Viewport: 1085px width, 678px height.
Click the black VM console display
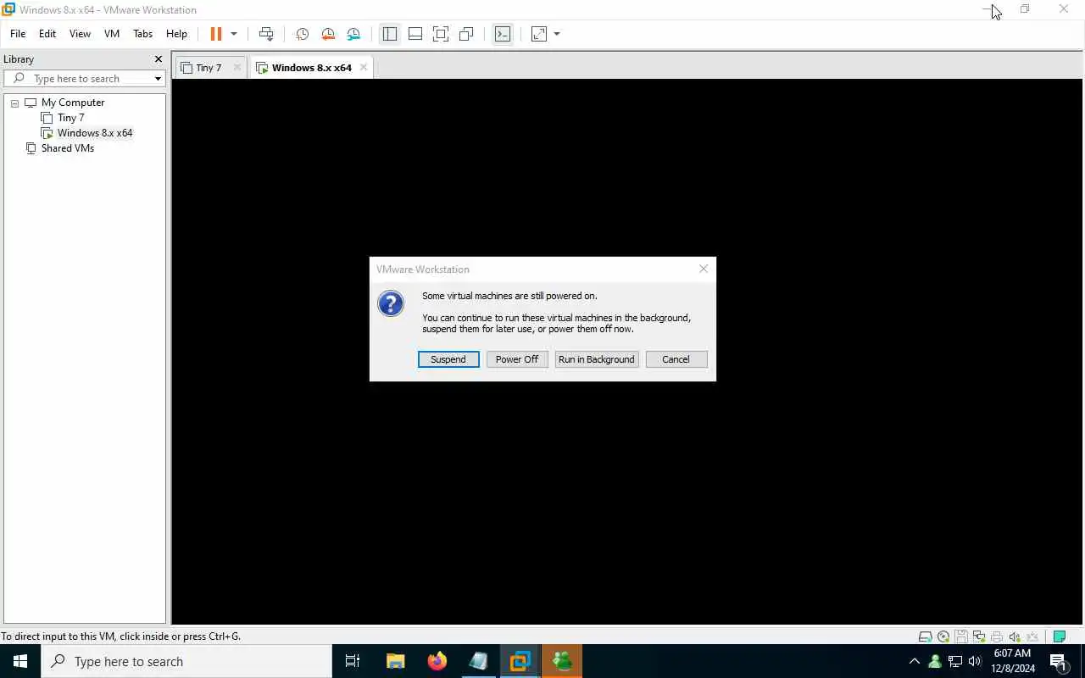coord(627,352)
